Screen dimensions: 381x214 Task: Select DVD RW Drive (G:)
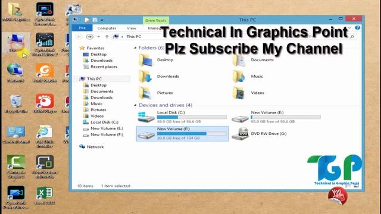click(259, 133)
